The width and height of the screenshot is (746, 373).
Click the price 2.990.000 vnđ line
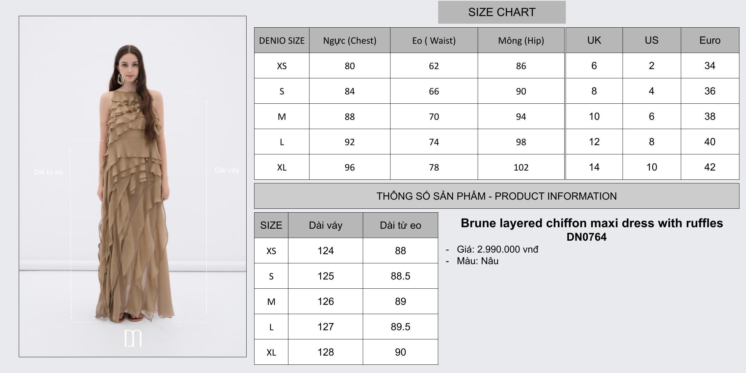click(x=497, y=250)
